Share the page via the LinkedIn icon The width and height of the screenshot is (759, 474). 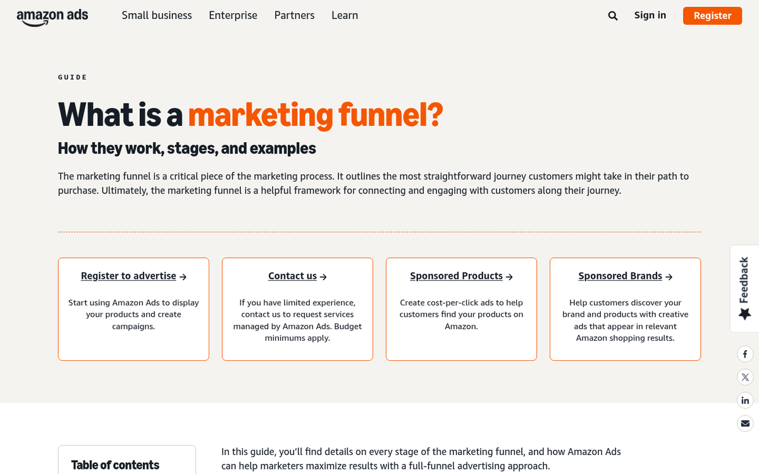[x=745, y=400]
